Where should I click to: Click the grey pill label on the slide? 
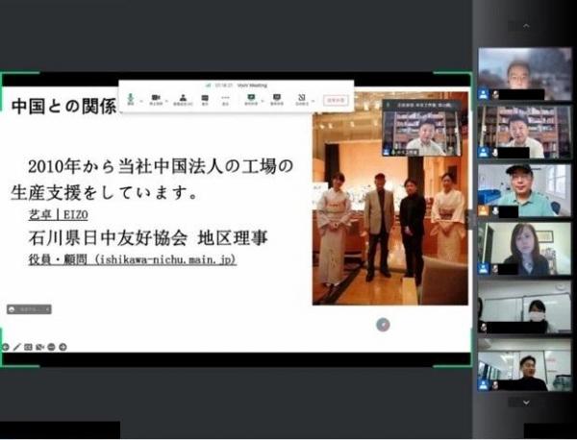29,309
